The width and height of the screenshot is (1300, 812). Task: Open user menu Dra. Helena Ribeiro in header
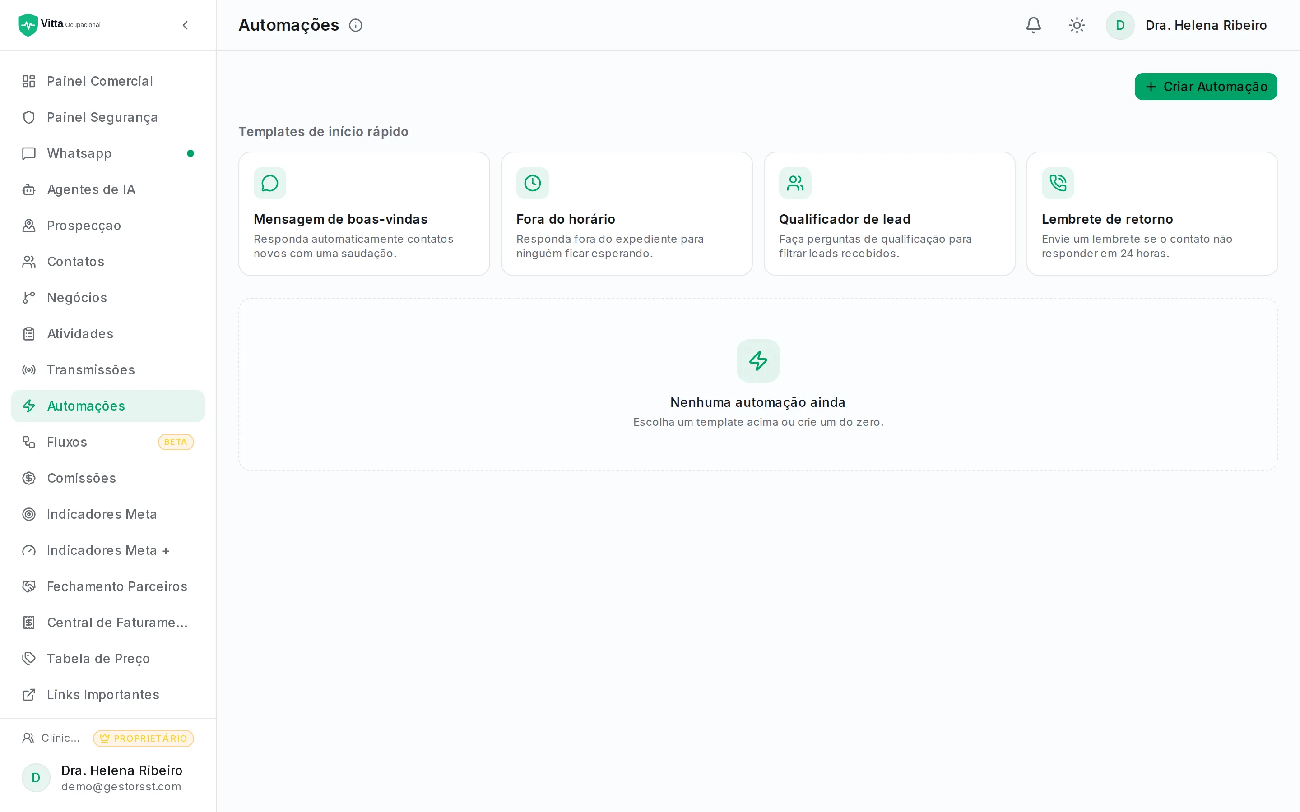coord(1186,25)
